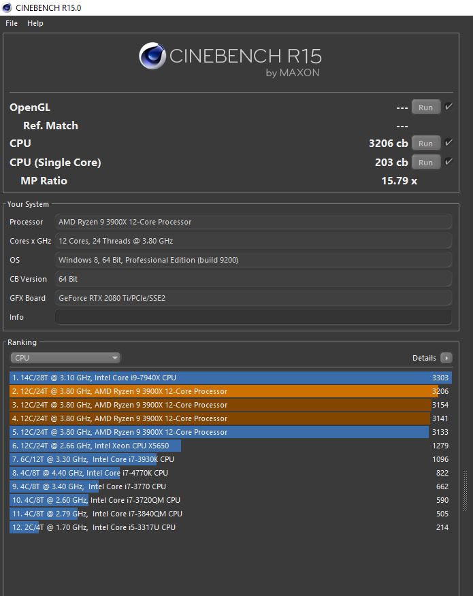
Task: Open the File menu
Action: [12, 23]
